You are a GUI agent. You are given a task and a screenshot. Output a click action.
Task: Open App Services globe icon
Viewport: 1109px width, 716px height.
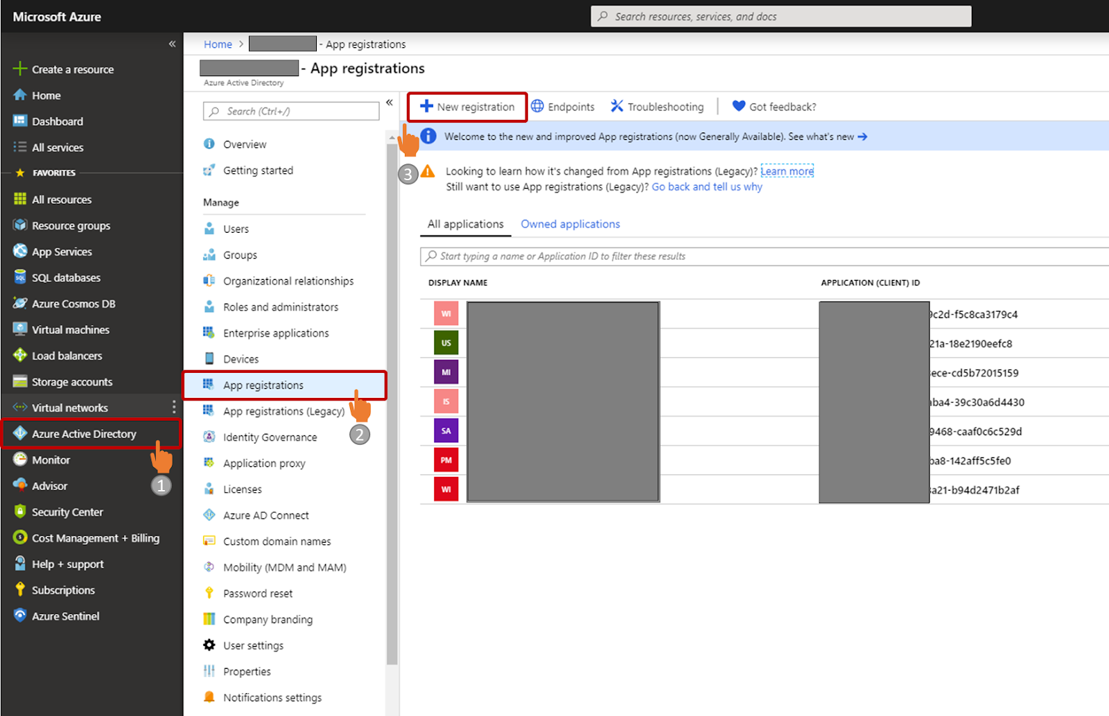pos(20,251)
